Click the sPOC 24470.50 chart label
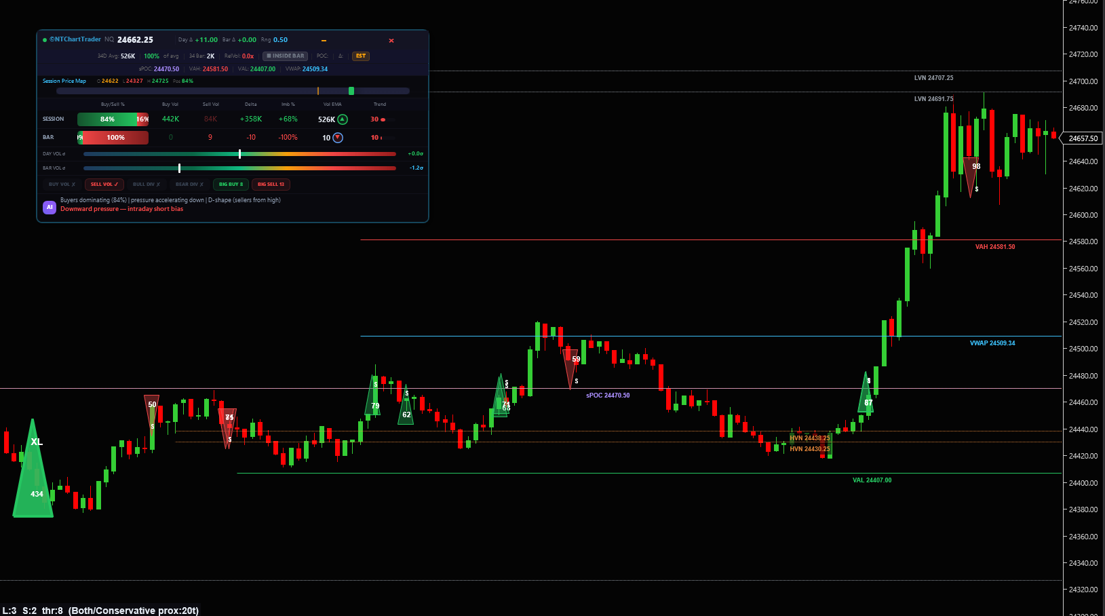The width and height of the screenshot is (1105, 616). coord(608,396)
